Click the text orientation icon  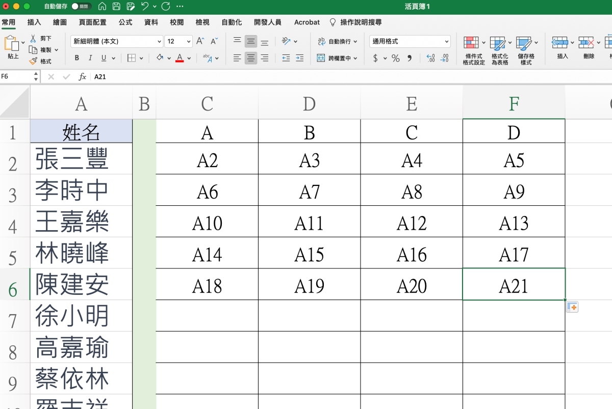click(286, 41)
